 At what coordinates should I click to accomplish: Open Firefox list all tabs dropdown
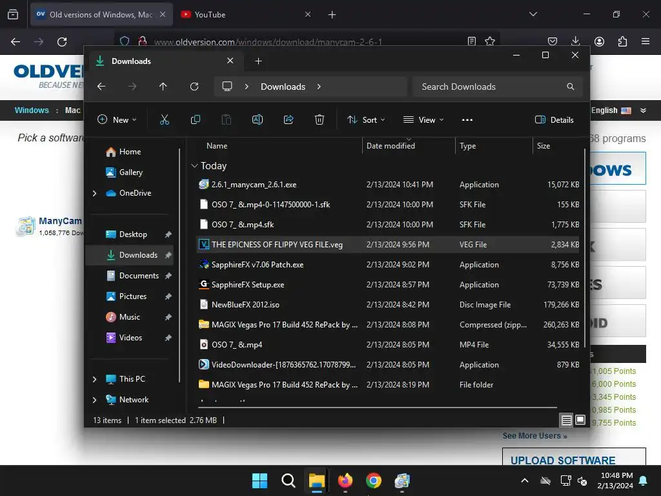tap(533, 14)
